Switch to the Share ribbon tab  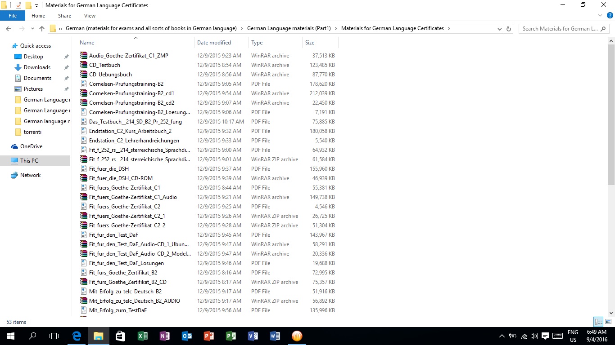(64, 16)
